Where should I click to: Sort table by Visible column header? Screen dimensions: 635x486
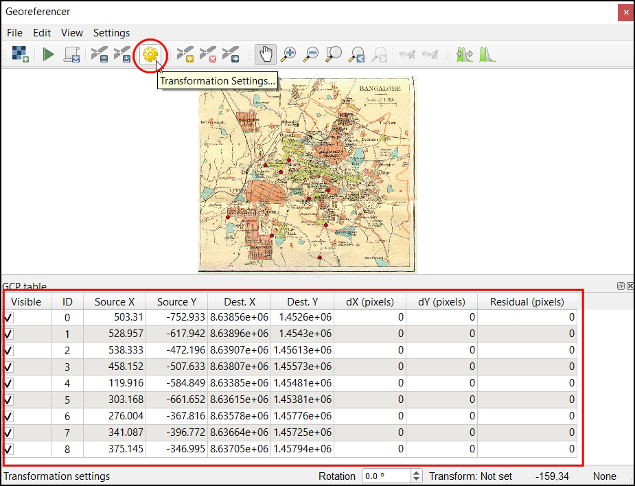26,302
